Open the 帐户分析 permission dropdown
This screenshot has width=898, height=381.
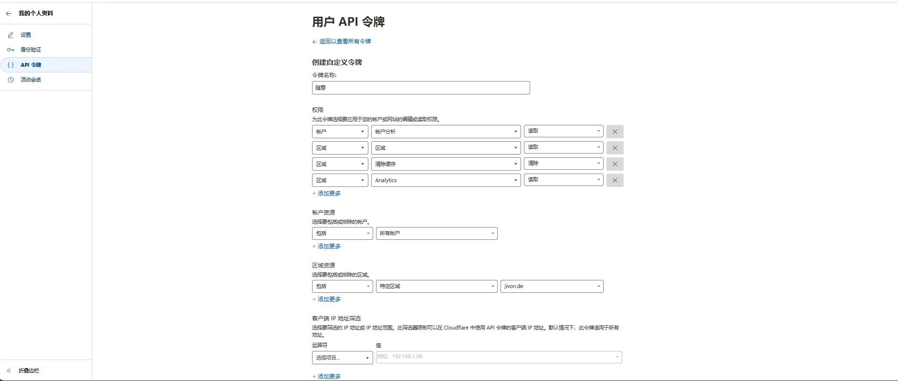tap(446, 132)
